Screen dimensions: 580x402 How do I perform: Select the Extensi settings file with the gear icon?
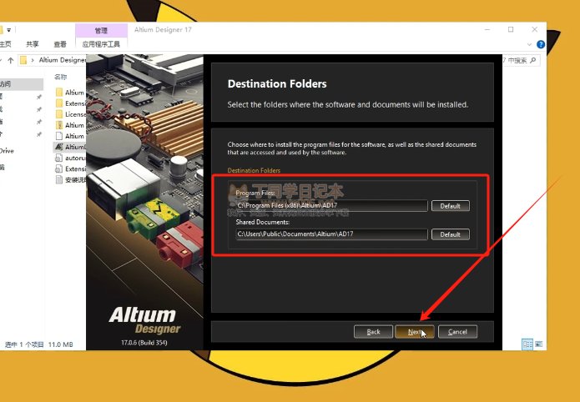pyautogui.click(x=70, y=168)
